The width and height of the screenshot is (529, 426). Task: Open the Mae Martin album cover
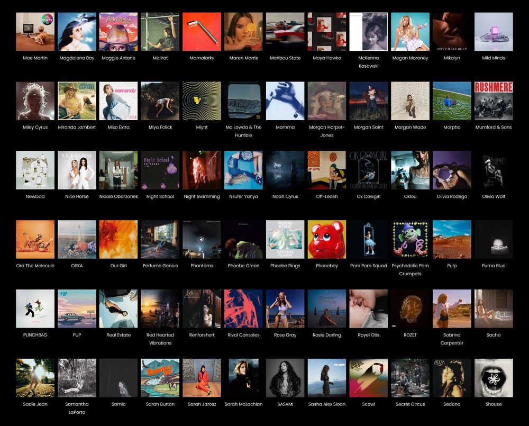35,32
